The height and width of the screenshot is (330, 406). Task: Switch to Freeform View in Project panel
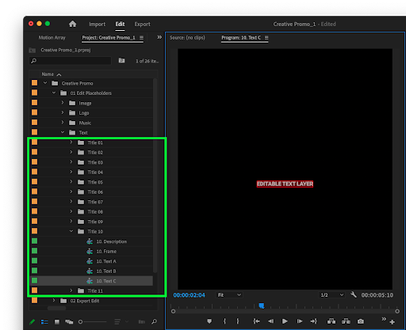69,321
